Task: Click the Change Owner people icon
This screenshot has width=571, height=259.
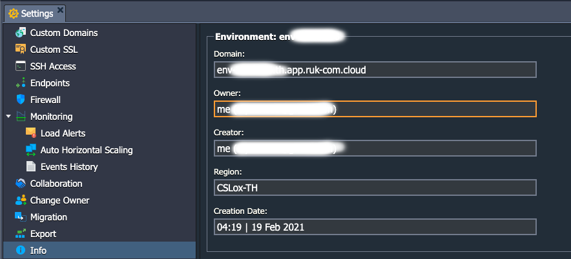Action: [21, 200]
